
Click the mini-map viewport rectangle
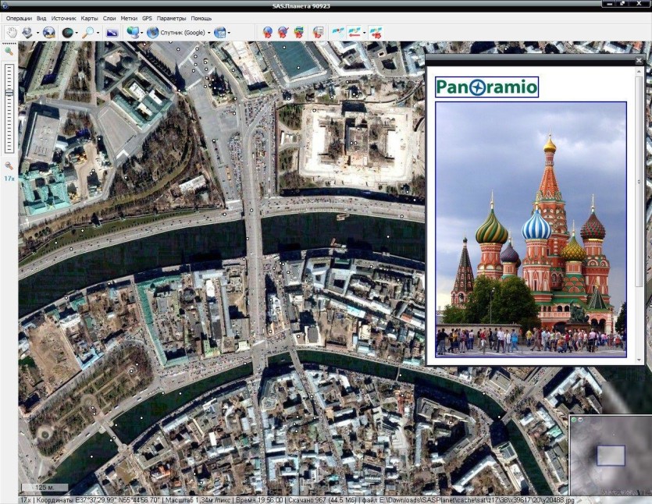coord(611,456)
